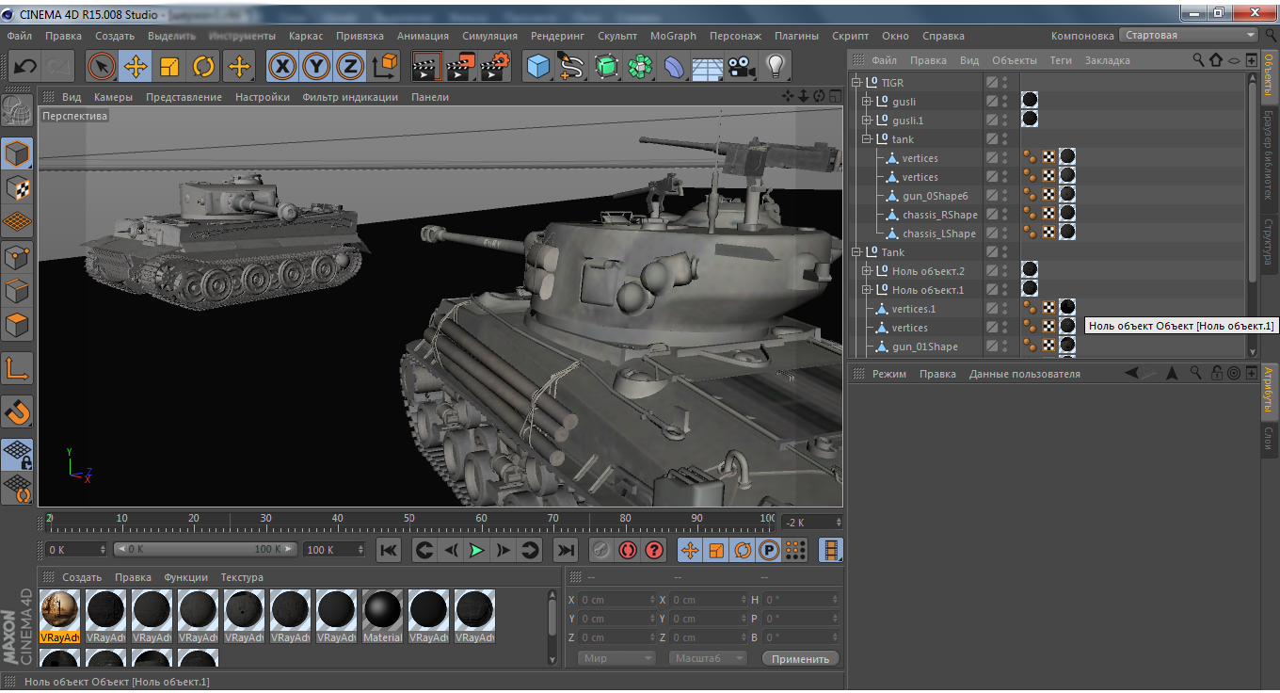The height and width of the screenshot is (693, 1280).
Task: Enable snapping with the magnet icon
Action: click(18, 411)
